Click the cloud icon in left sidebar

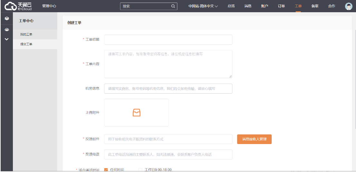click(6, 30)
